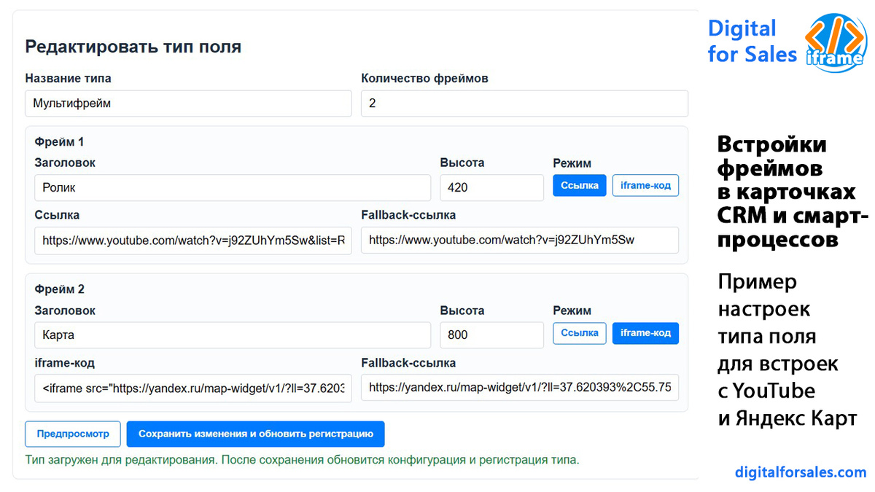
Task: Click Фрейм 2 Fallback-ссылка yandex field
Action: [520, 388]
